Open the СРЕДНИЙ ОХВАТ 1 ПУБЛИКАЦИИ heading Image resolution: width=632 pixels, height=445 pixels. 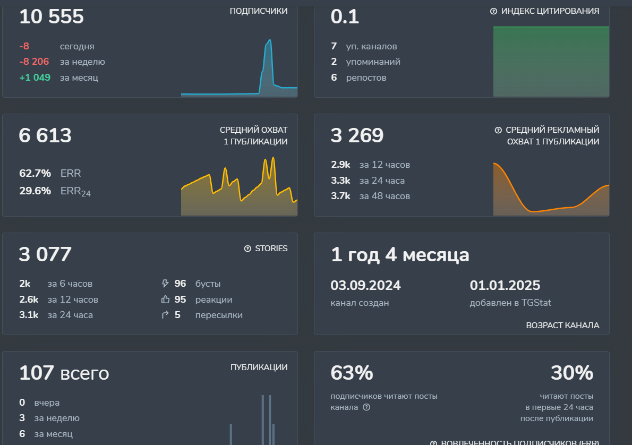coord(253,136)
